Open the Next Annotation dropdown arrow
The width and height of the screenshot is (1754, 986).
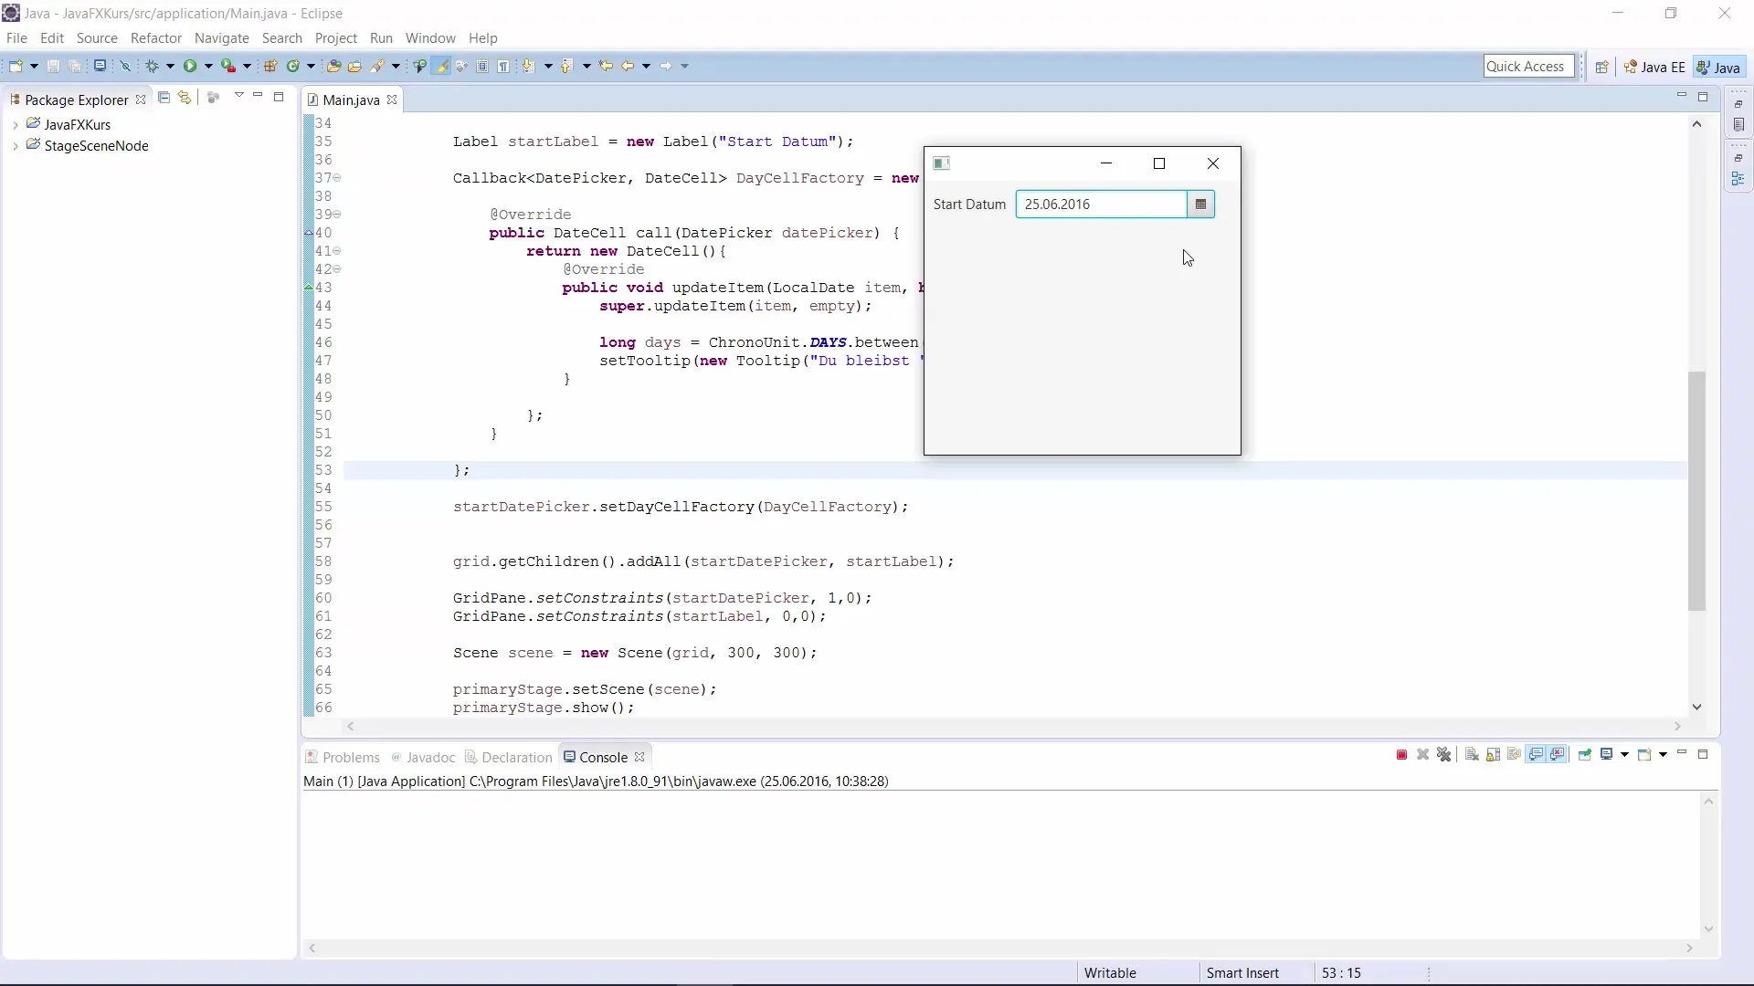[x=548, y=66]
